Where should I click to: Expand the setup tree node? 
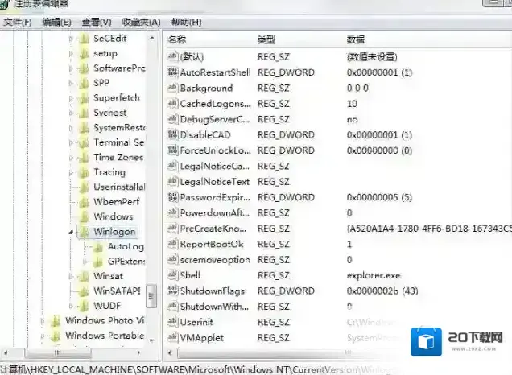(x=71, y=54)
